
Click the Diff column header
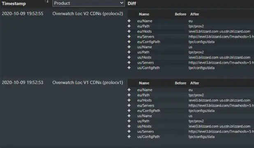tap(132, 3)
